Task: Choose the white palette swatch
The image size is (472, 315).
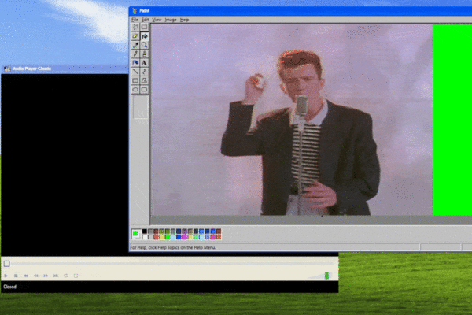Action: [144, 236]
